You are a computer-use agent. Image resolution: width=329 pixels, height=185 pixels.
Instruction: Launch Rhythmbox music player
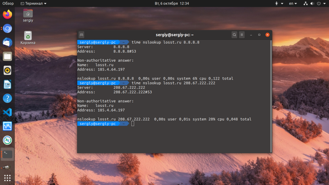pyautogui.click(x=7, y=70)
